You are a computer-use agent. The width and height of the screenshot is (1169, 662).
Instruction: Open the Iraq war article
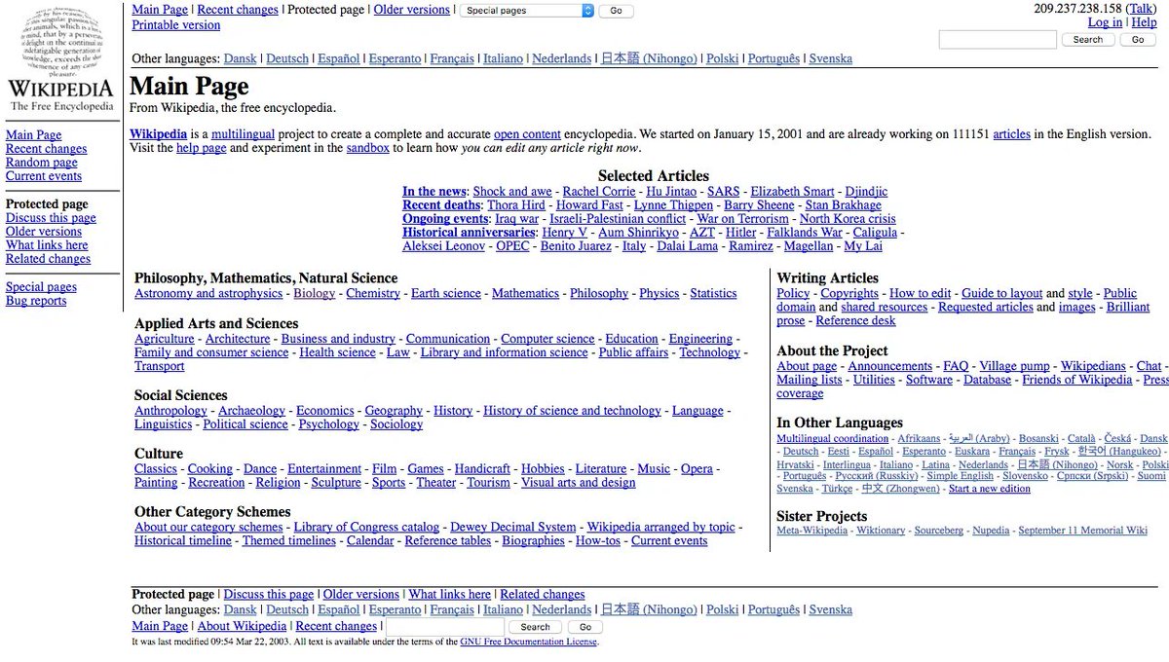pyautogui.click(x=516, y=219)
